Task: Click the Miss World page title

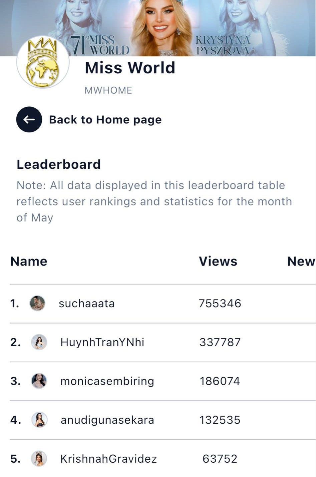Action: tap(130, 68)
